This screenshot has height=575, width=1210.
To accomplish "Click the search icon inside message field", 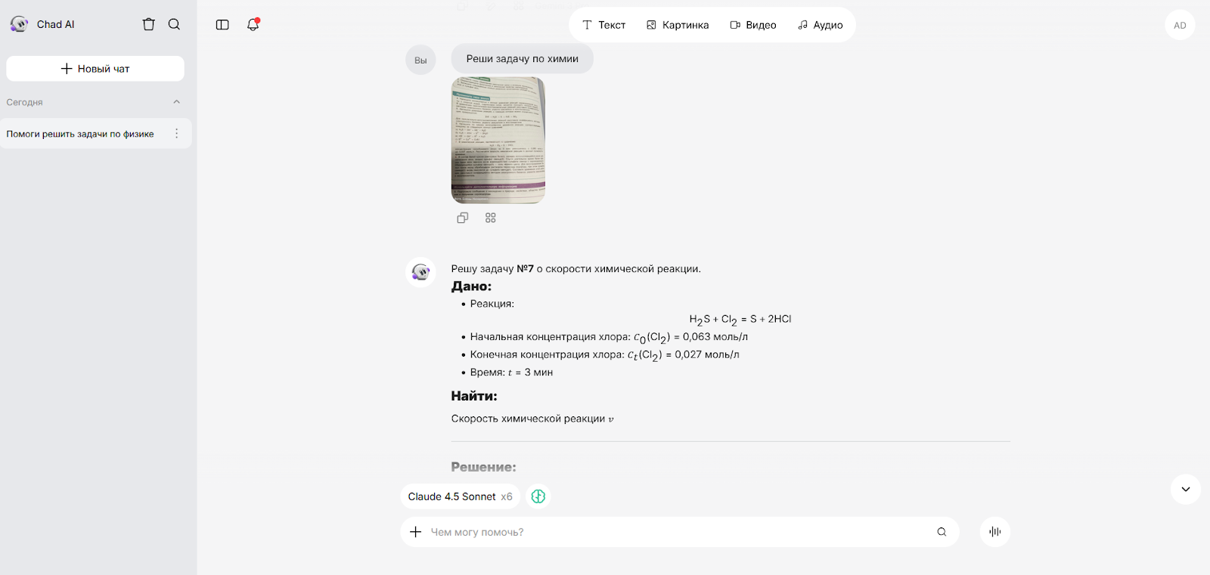I will point(942,532).
